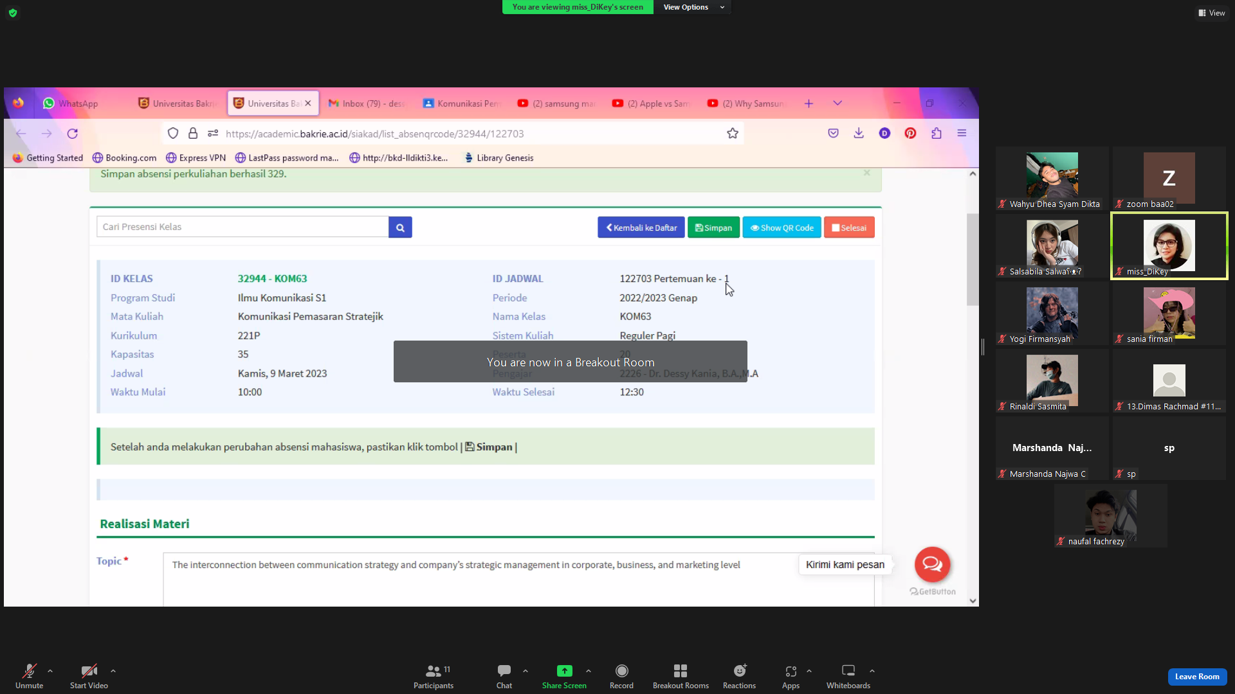Image resolution: width=1235 pixels, height=694 pixels.
Task: Expand Whiteboards options arrow
Action: coord(872,671)
